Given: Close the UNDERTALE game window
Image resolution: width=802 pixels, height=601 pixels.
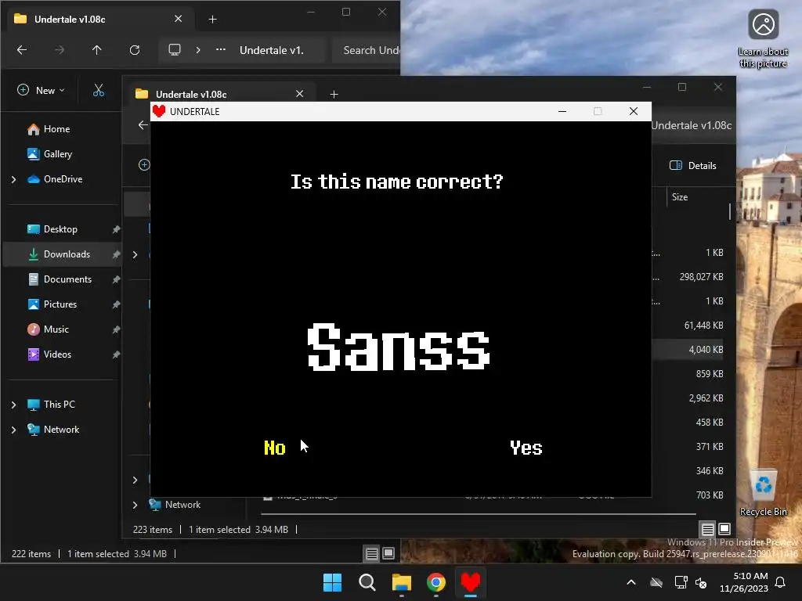Looking at the screenshot, I should pyautogui.click(x=633, y=111).
